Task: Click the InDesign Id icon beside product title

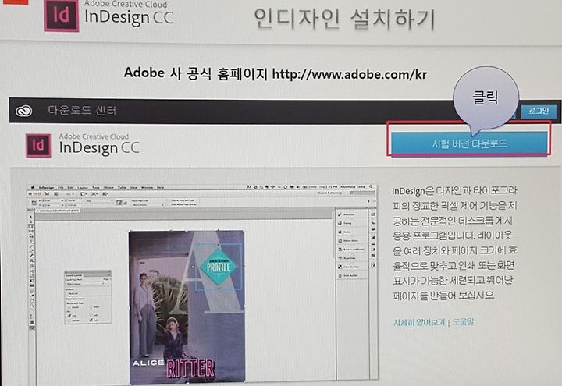Action: (38, 145)
